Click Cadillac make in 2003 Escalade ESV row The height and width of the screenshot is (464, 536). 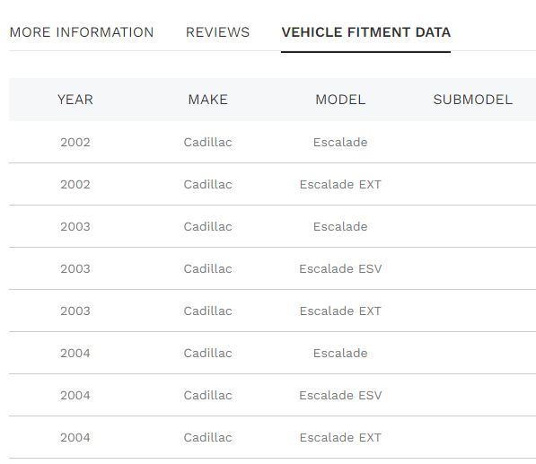(x=207, y=269)
